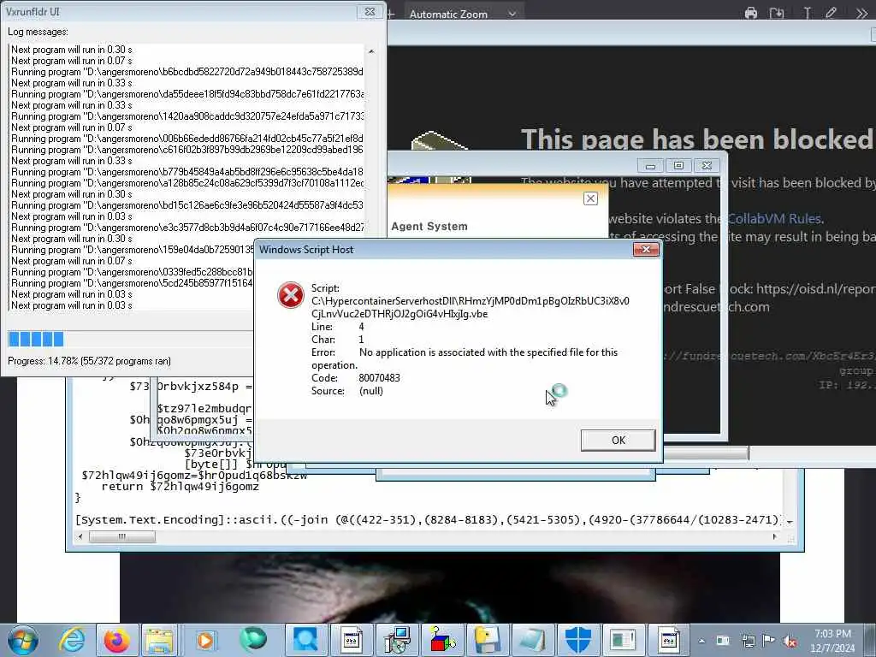The image size is (876, 657).
Task: Select log line with e3c3577d8cb3b9d4 path
Action: pyautogui.click(x=187, y=228)
